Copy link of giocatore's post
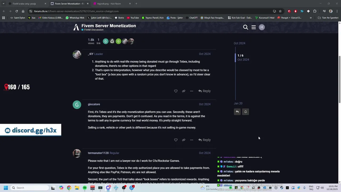Image resolution: width=341 pixels, height=192 pixels. pyautogui.click(x=184, y=140)
